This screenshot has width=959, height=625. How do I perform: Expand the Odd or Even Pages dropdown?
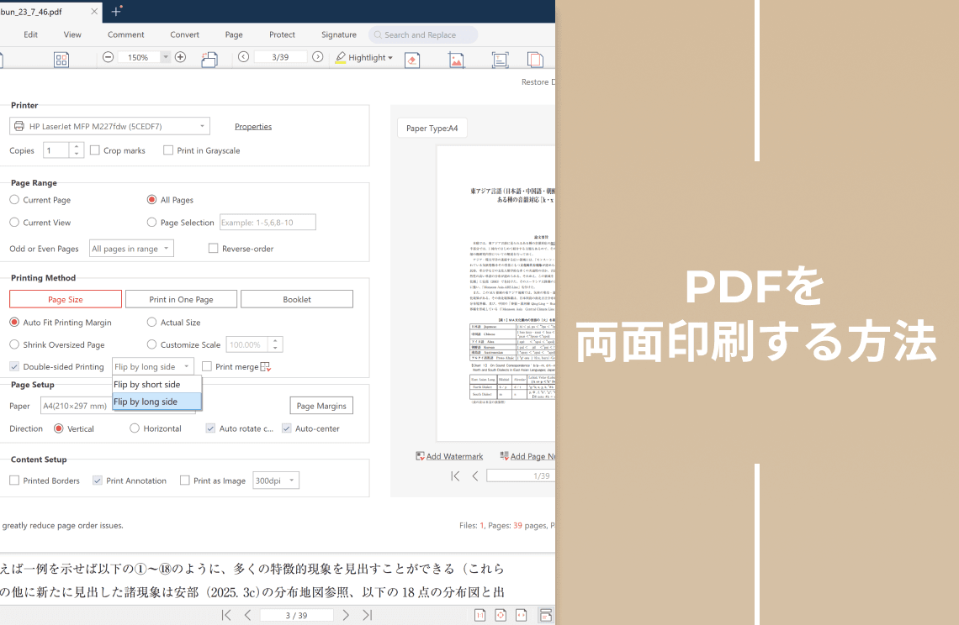tap(131, 249)
